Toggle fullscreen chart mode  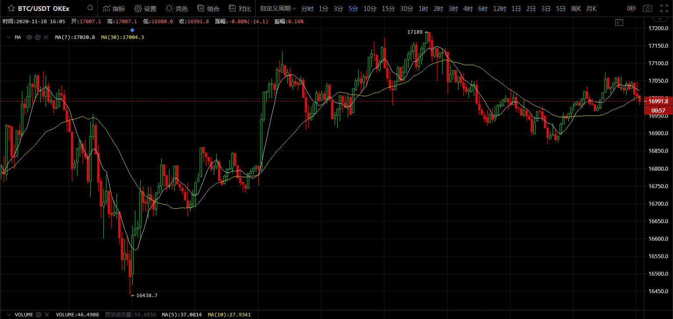(664, 8)
